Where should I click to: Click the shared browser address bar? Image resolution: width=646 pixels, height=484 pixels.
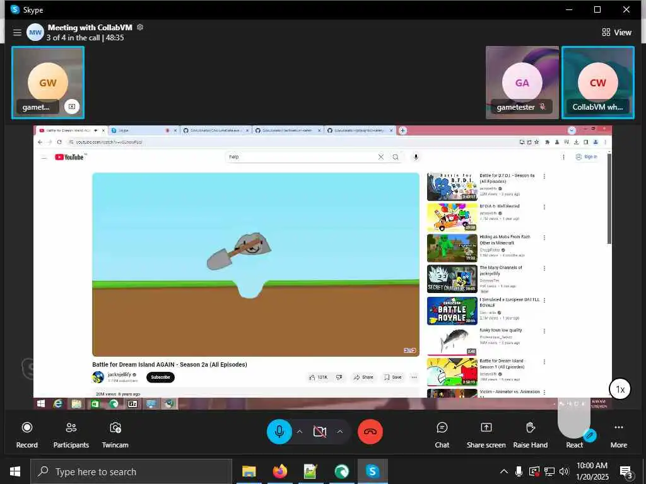[288, 142]
